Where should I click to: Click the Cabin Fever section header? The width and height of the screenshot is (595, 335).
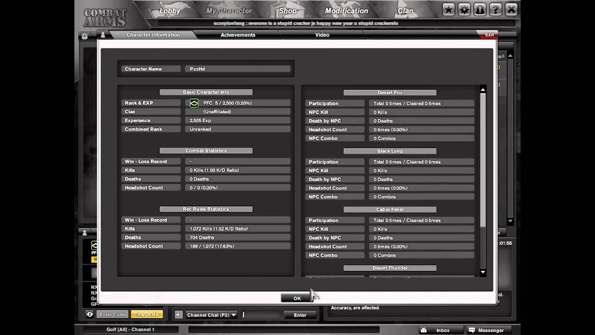[x=390, y=210]
